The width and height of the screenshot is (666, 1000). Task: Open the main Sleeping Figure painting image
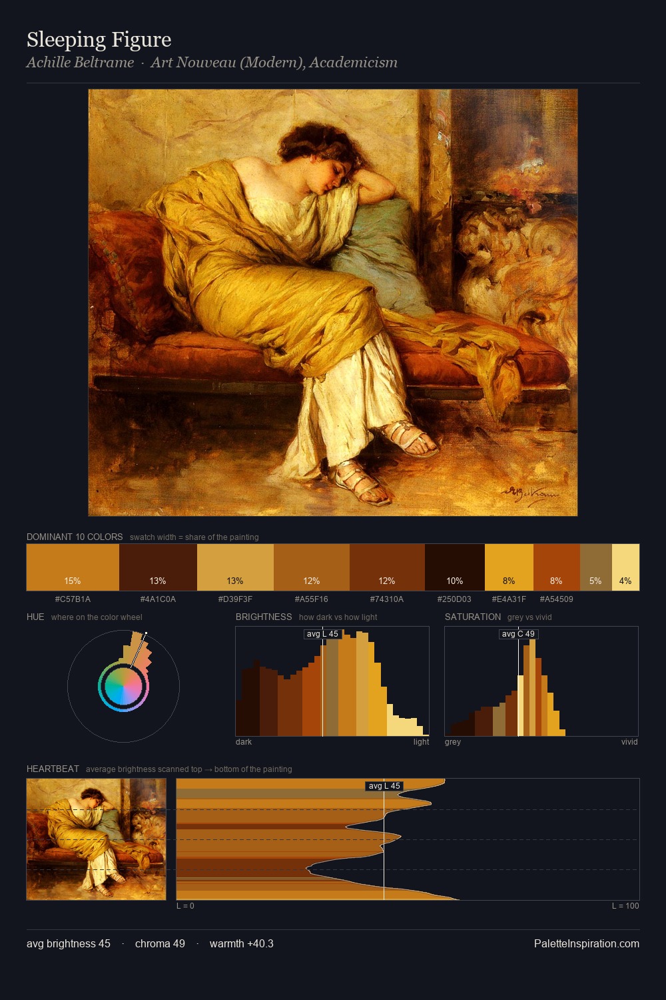coord(333,303)
